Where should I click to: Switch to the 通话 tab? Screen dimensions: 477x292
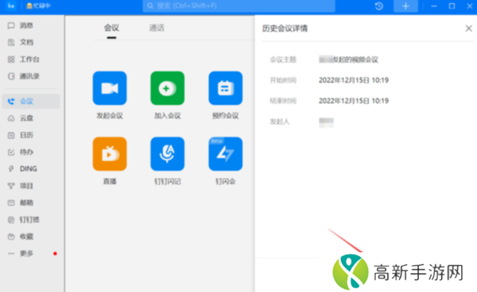[157, 29]
